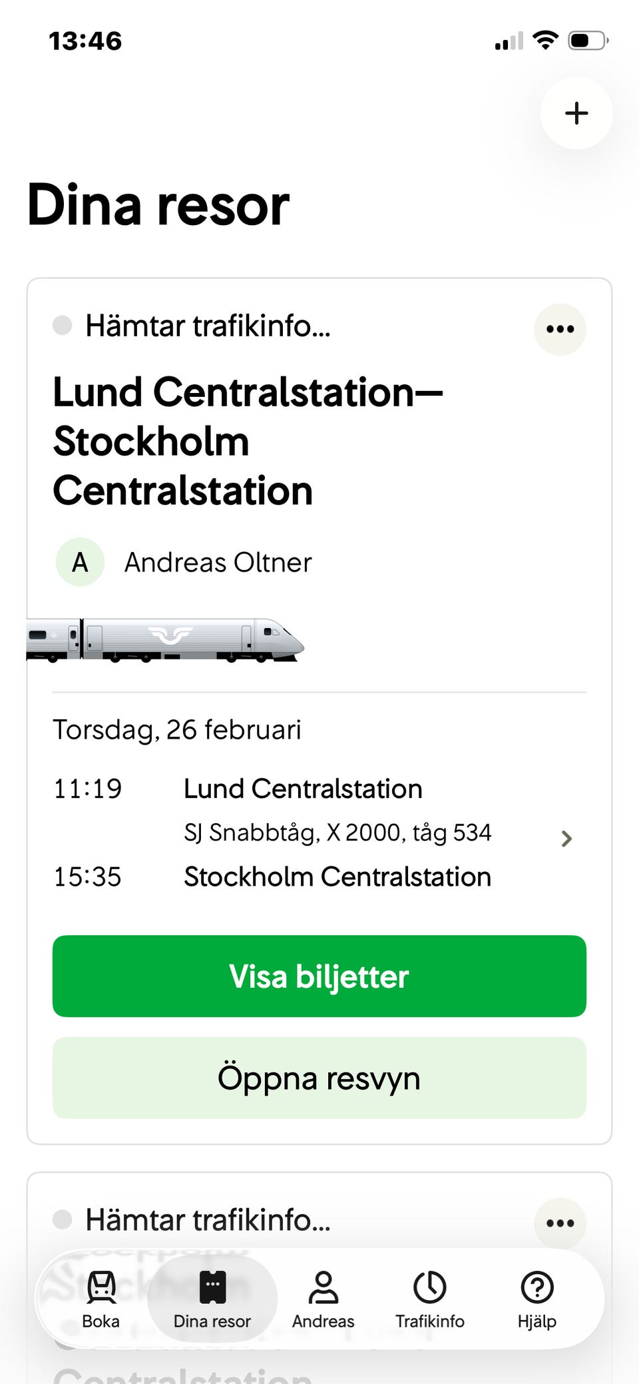The image size is (639, 1384).
Task: Tap the Hjälp question mark icon
Action: [537, 1287]
